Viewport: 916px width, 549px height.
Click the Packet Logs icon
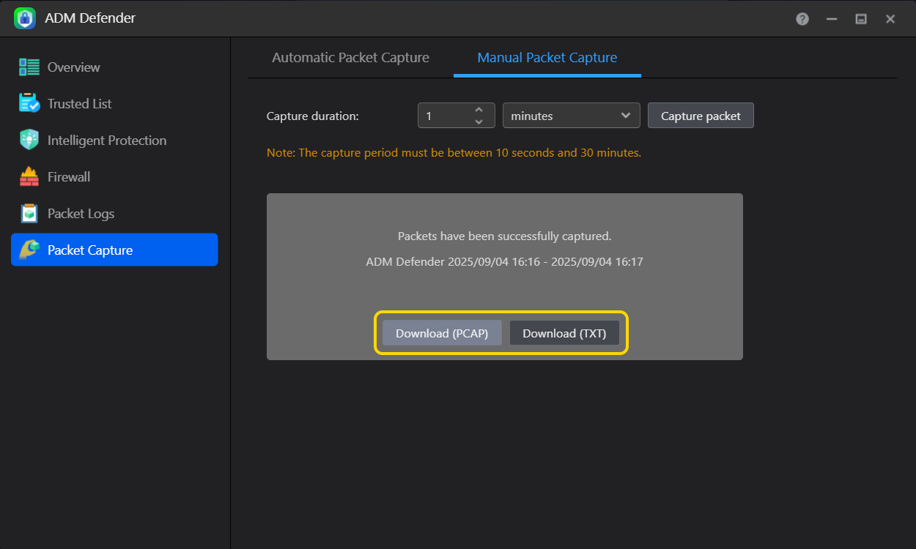coord(29,214)
